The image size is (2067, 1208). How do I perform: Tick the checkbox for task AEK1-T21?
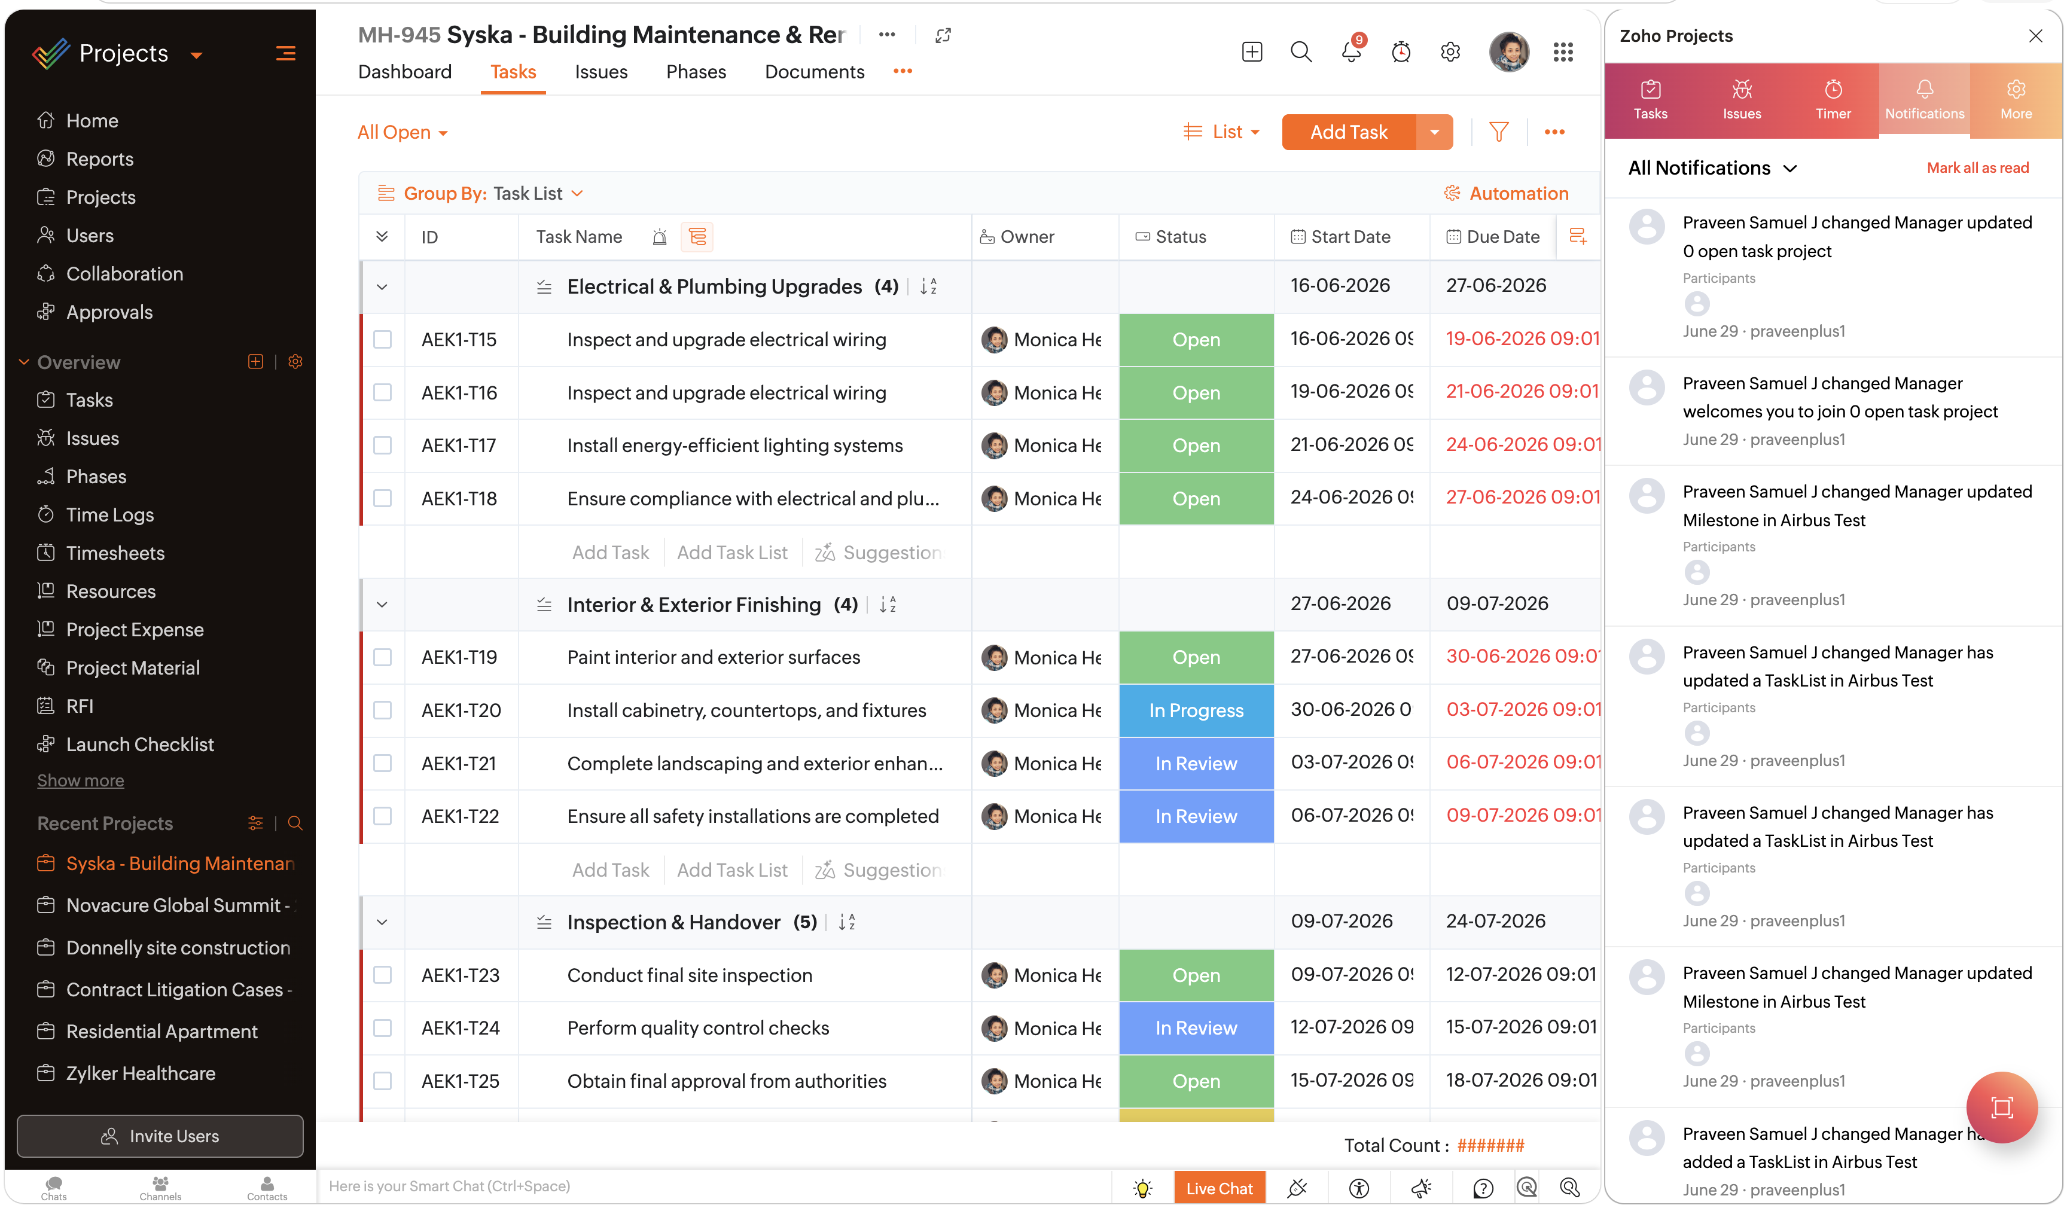tap(382, 764)
